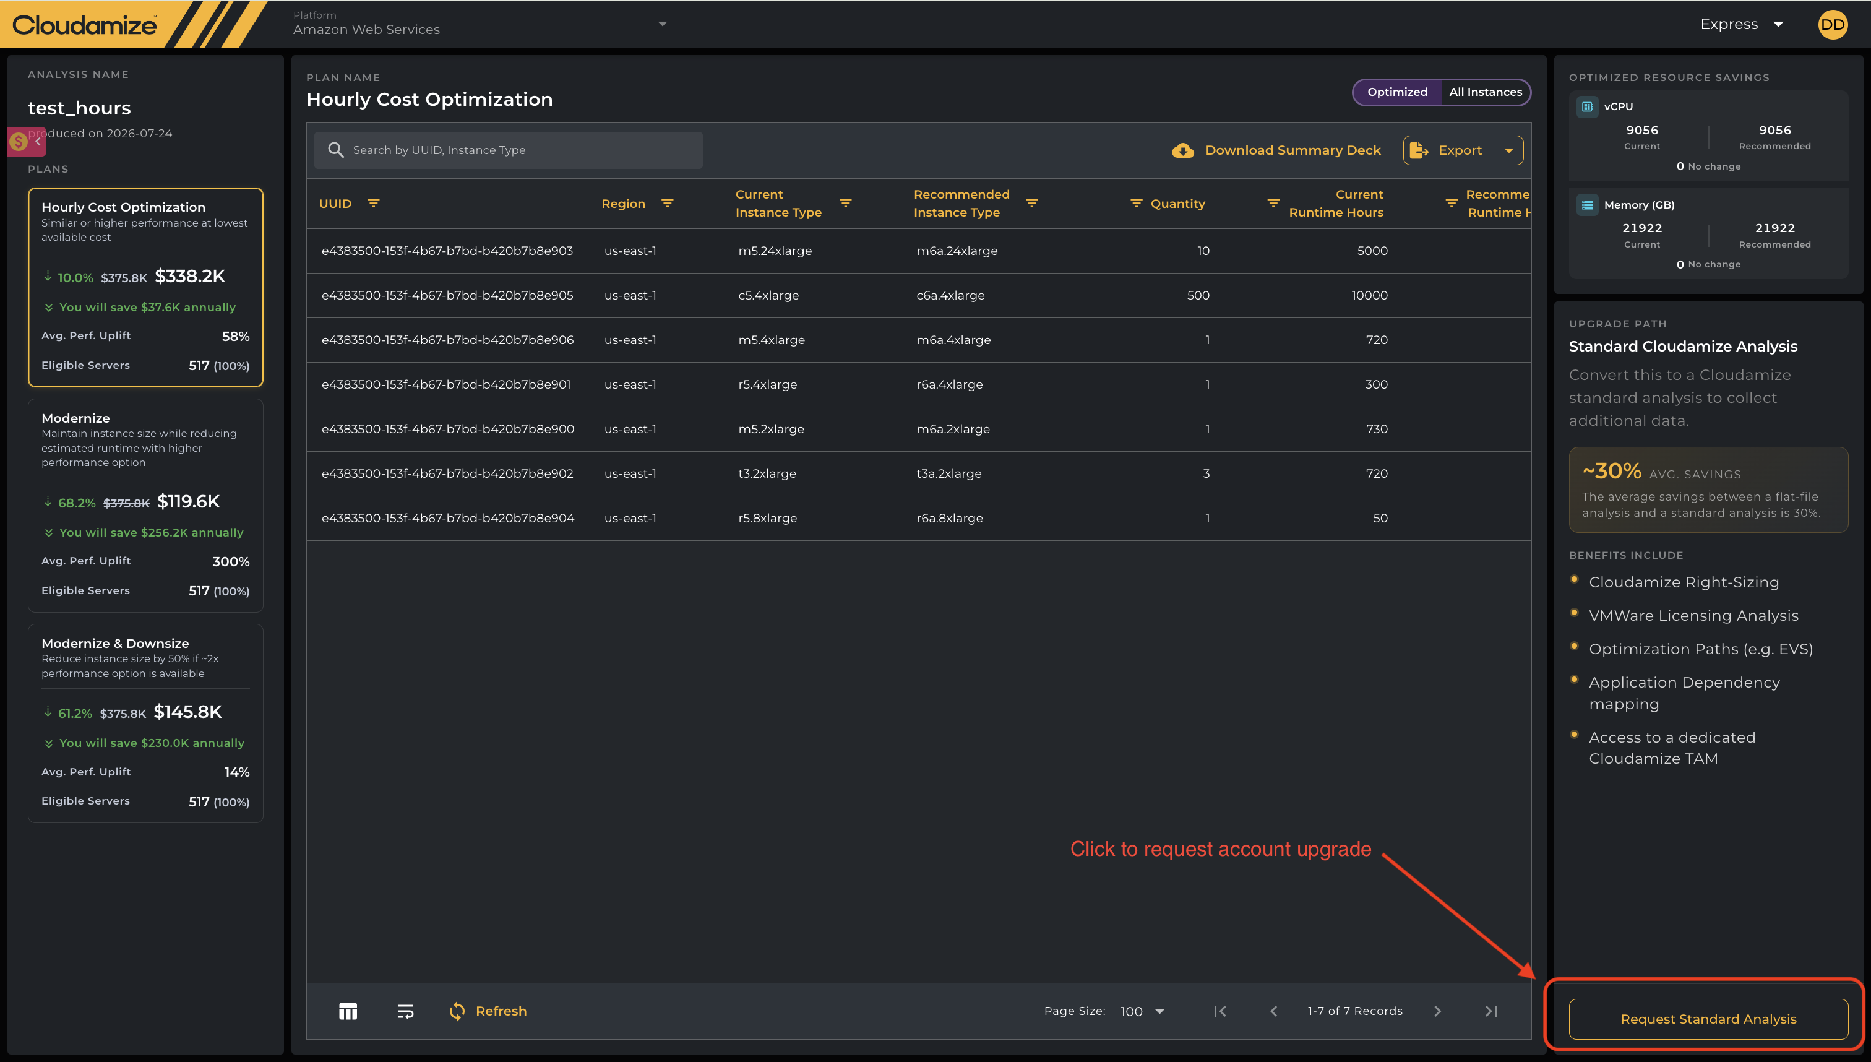Select UUID ending in b8e906
Image resolution: width=1871 pixels, height=1062 pixels.
tap(448, 340)
